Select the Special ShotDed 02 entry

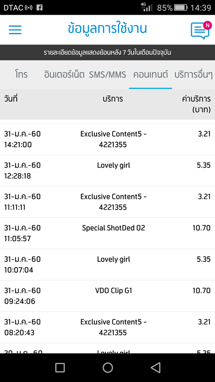[x=107, y=233]
